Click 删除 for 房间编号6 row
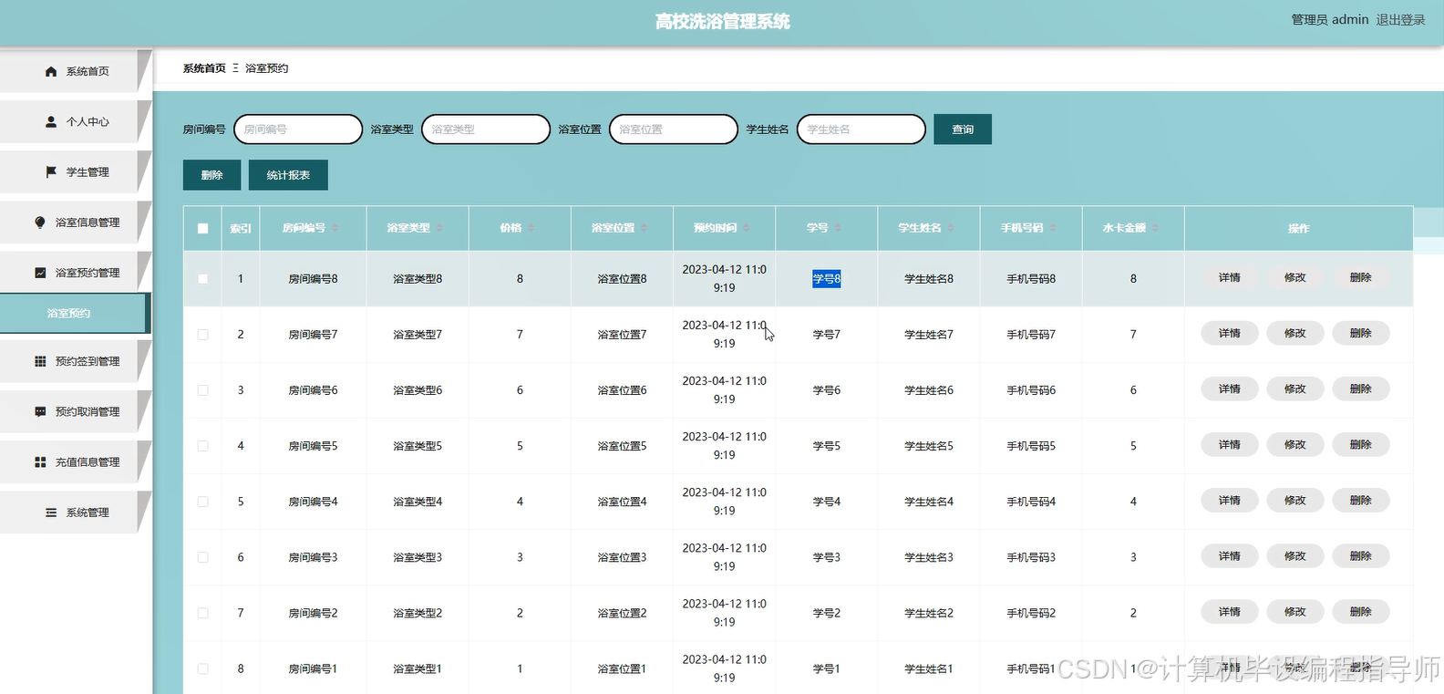 (1361, 388)
